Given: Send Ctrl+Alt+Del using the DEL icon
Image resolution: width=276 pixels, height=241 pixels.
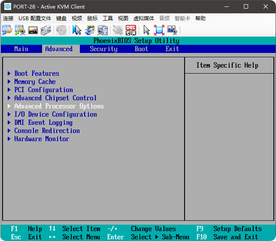Looking at the screenshot, I should pyautogui.click(x=131, y=30).
